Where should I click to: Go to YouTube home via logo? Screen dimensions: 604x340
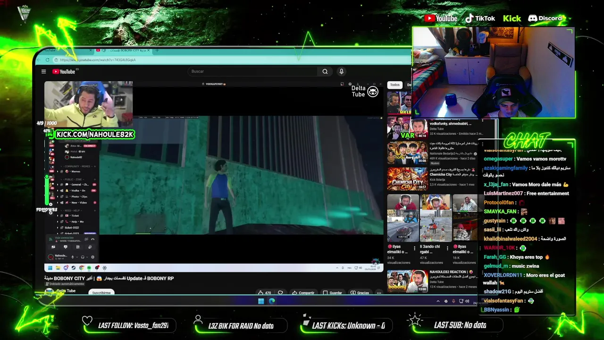click(64, 71)
